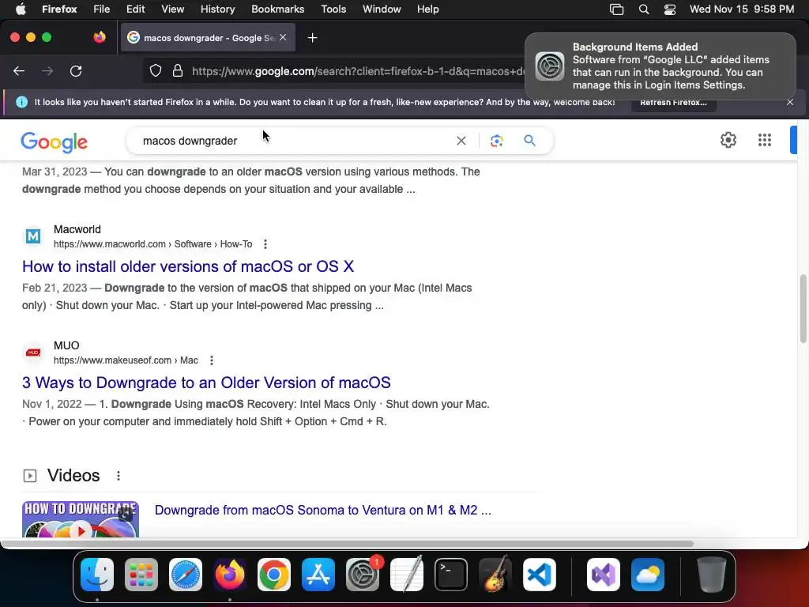
Task: Open '3 Ways to Downgrade' MUO link
Action: click(x=206, y=383)
